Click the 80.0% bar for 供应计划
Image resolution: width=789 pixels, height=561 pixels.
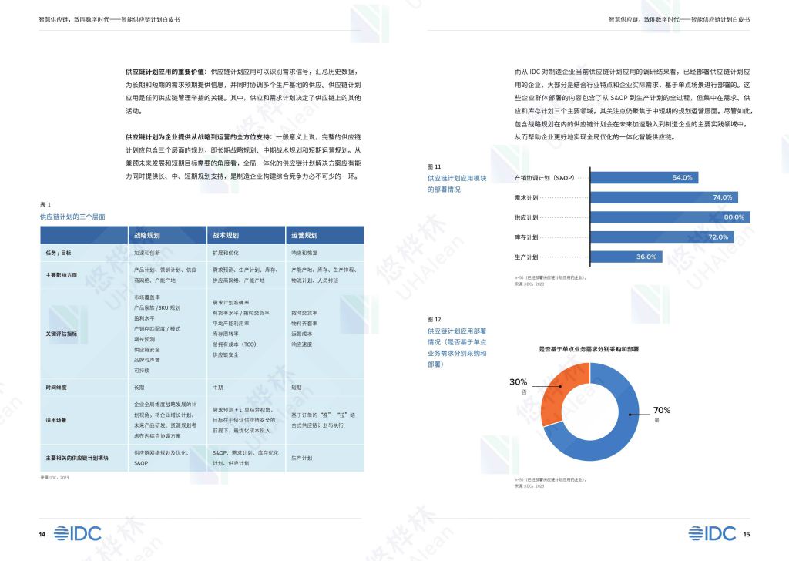pos(670,217)
